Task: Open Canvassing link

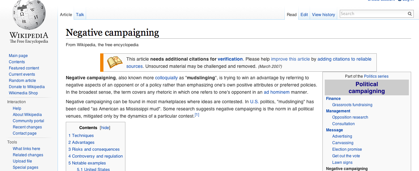Action: [x=343, y=143]
